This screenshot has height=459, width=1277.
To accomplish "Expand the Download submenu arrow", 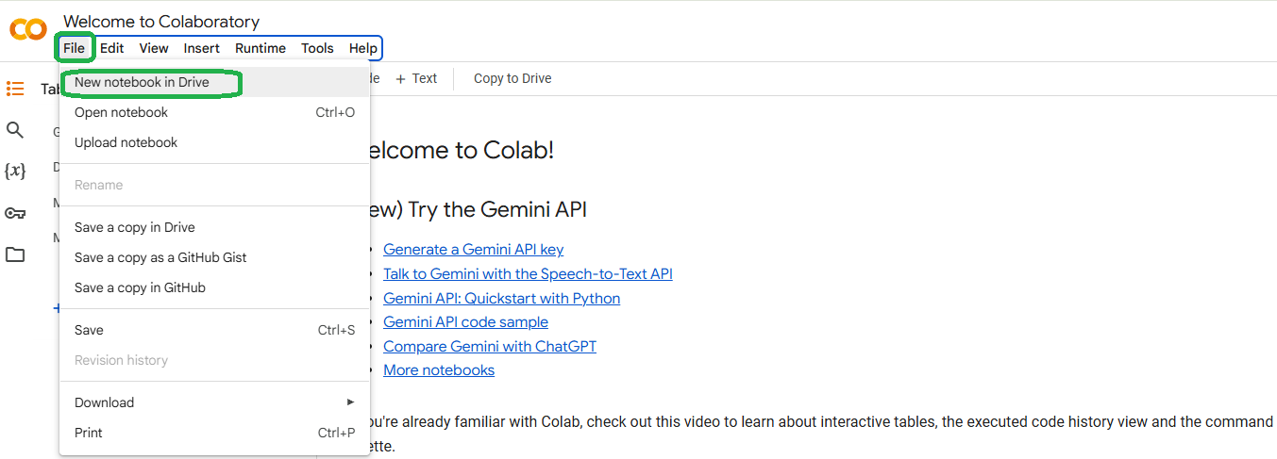I will (351, 402).
